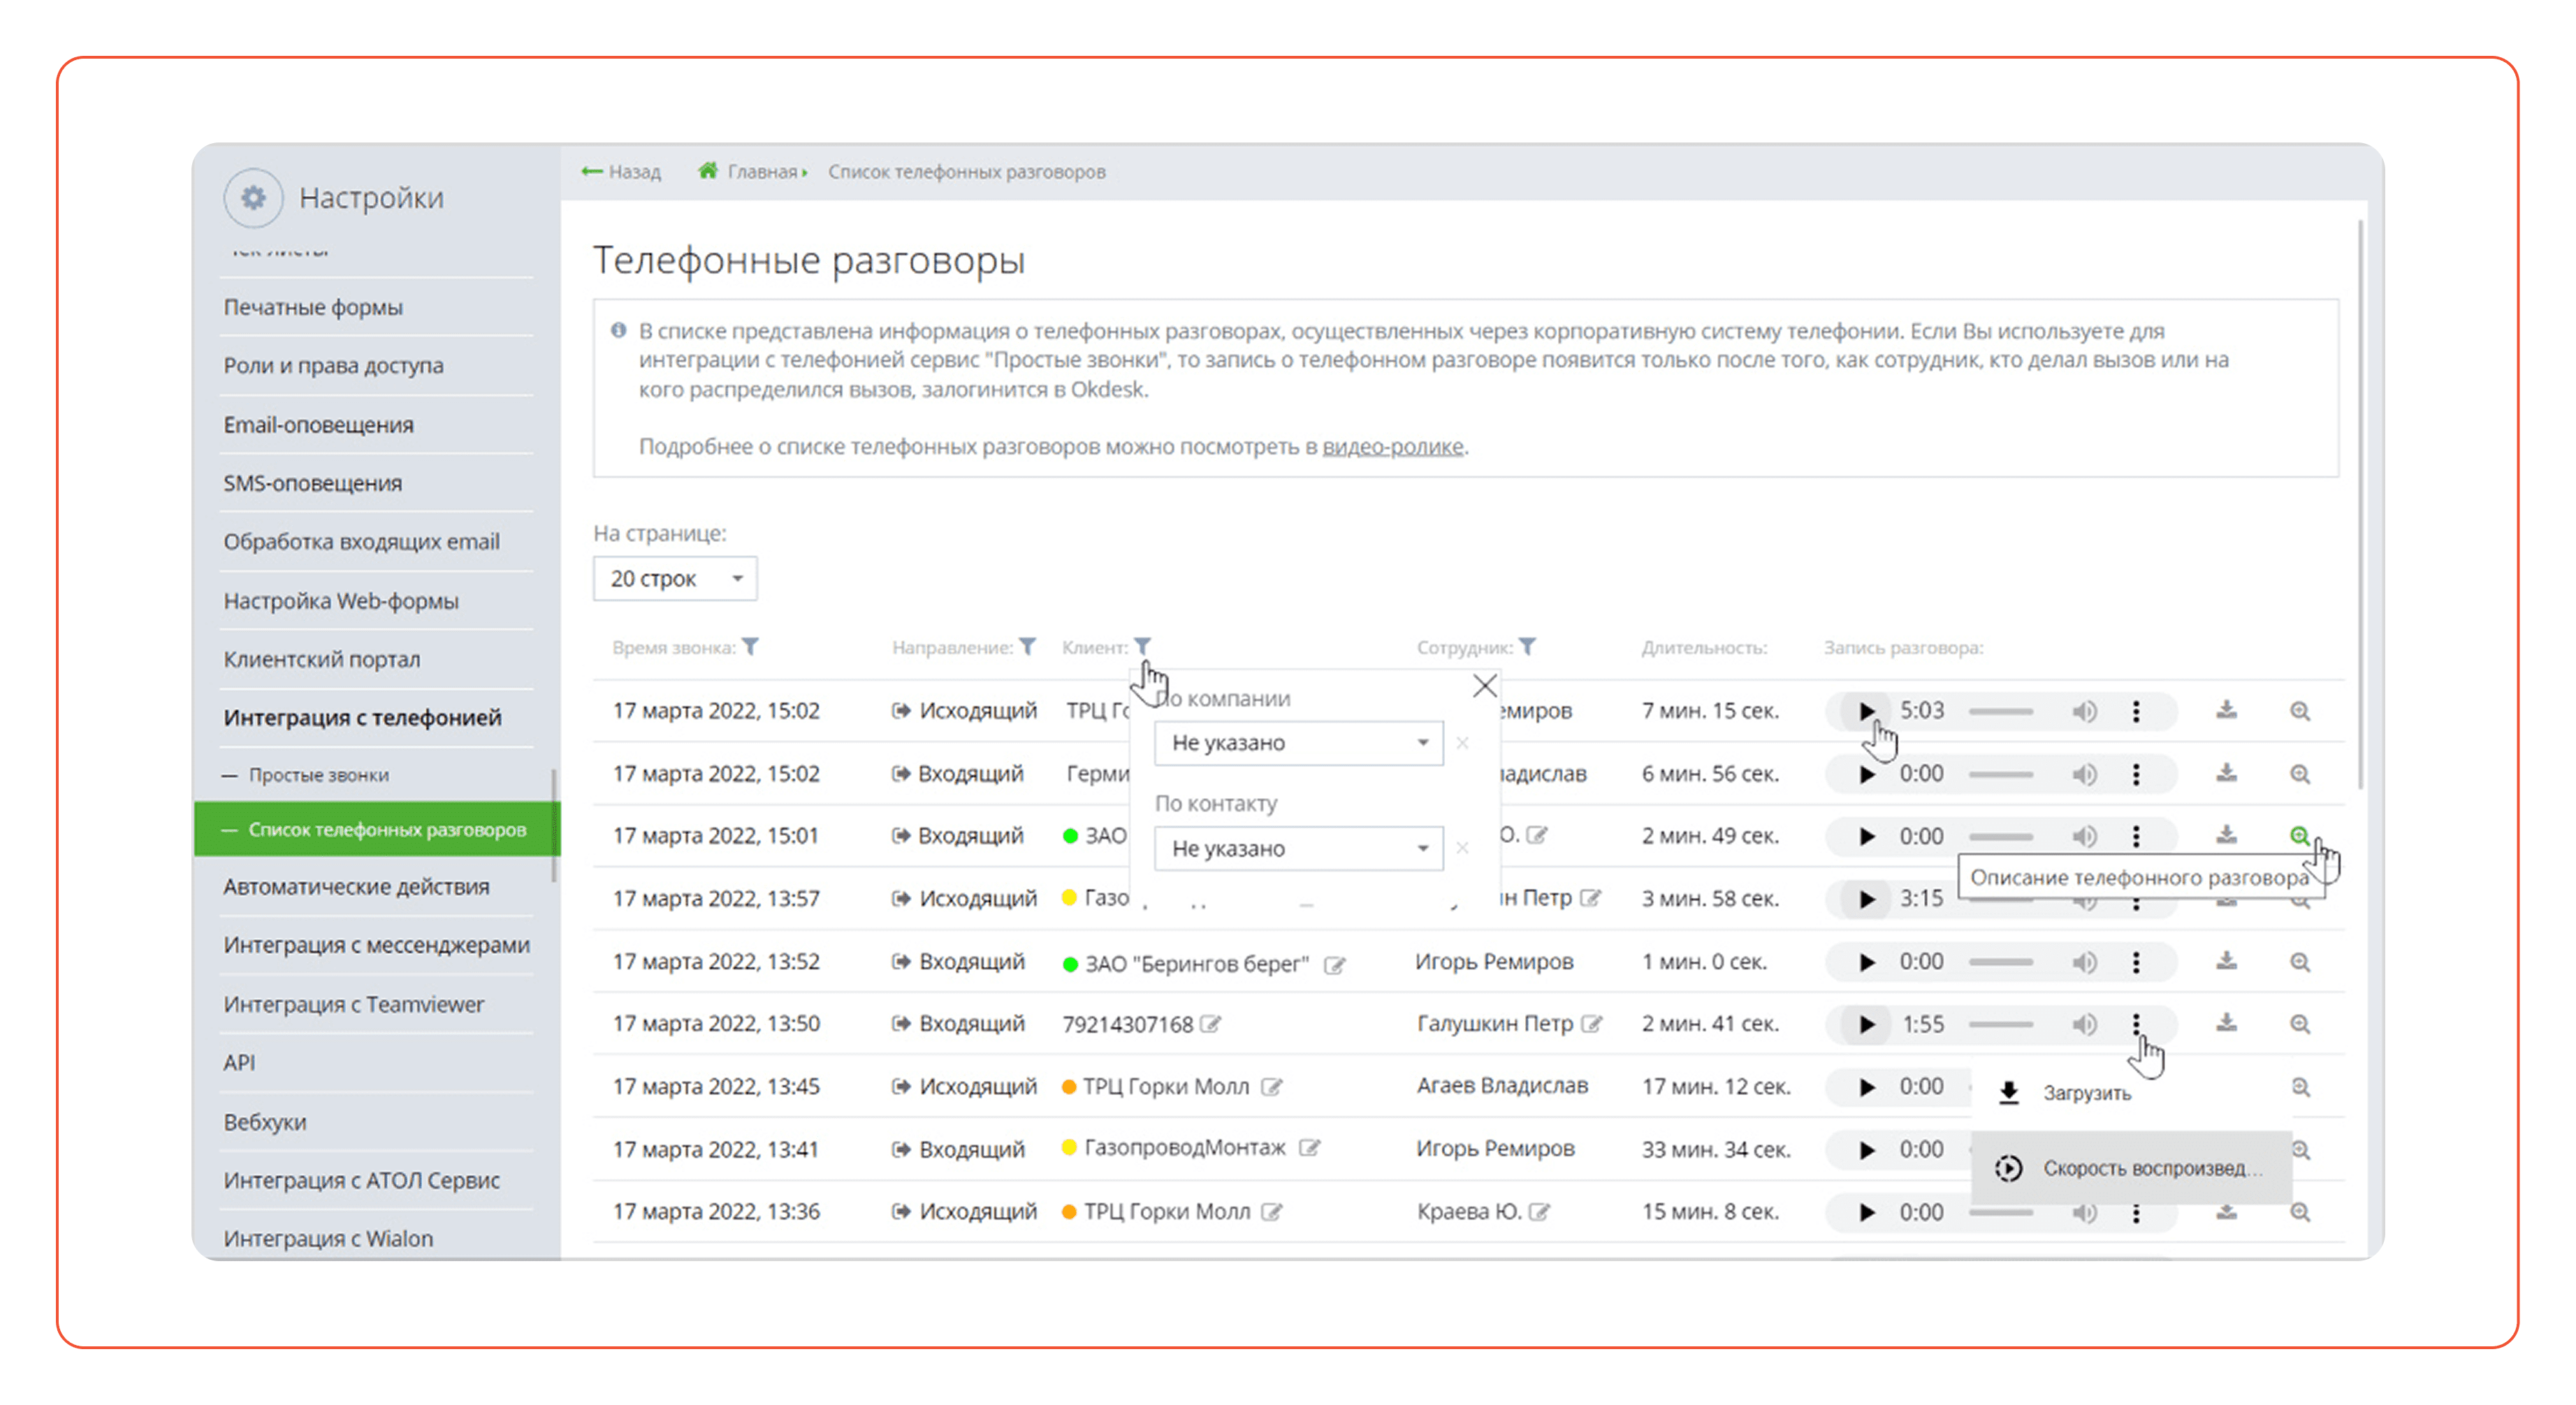This screenshot has width=2576, height=1405.
Task: Expand the По компании dropdown
Action: (1298, 744)
